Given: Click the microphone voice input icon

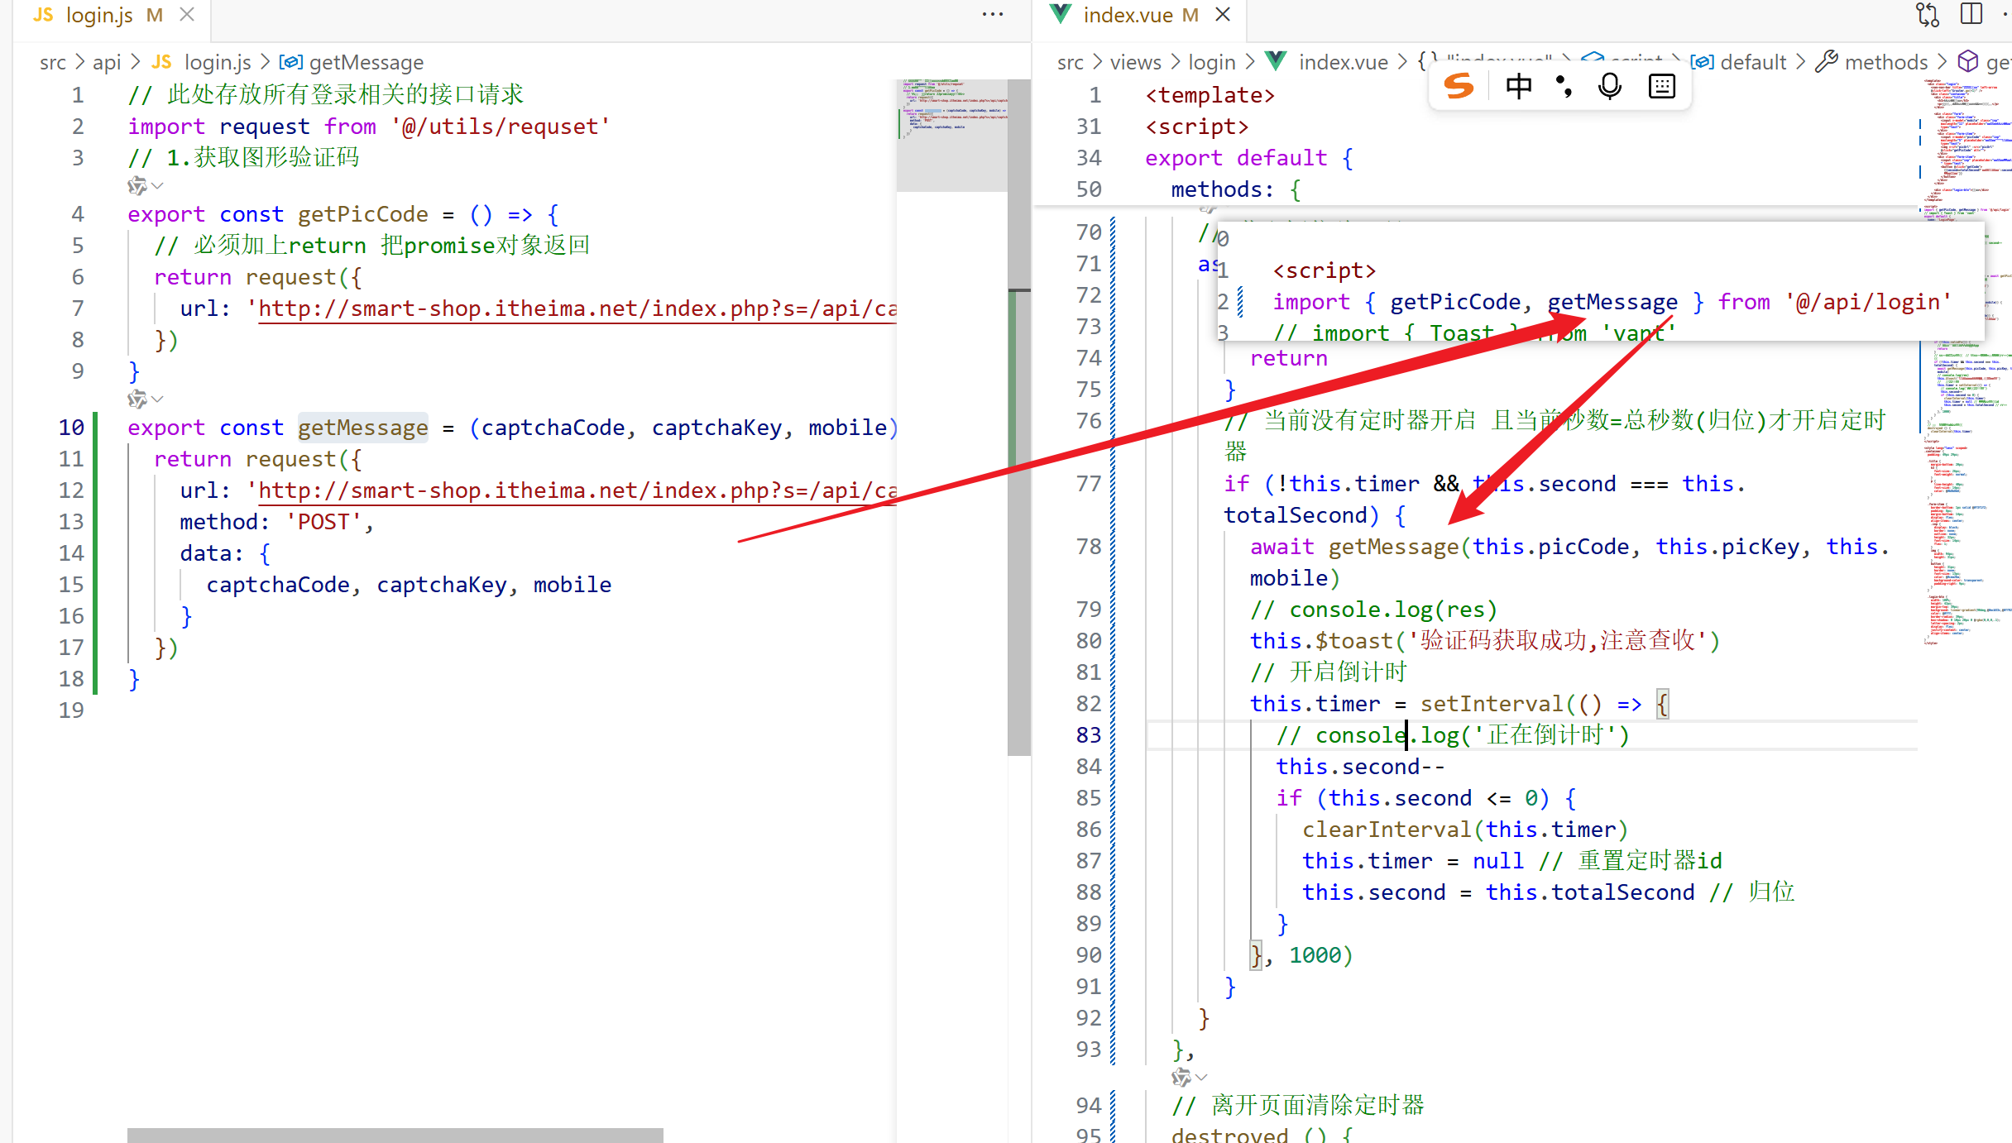Looking at the screenshot, I should [1610, 86].
